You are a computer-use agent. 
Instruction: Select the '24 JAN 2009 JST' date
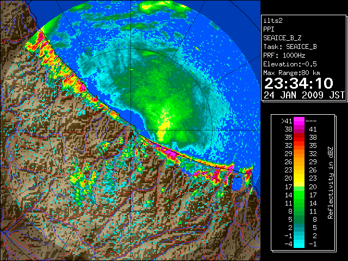point(304,95)
